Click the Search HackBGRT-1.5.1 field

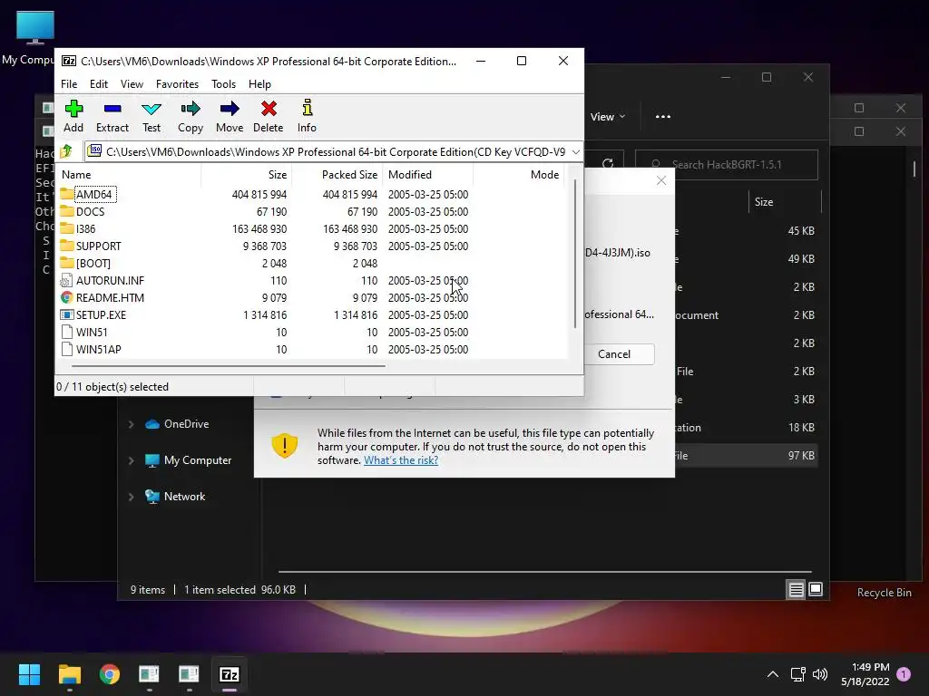click(x=727, y=165)
